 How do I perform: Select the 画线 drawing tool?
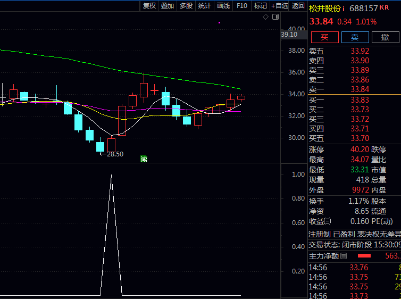[x=223, y=5]
